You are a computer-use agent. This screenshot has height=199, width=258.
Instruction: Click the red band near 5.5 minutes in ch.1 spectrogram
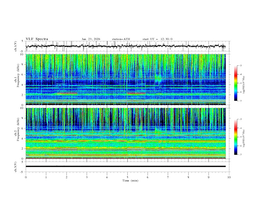coord(136,94)
